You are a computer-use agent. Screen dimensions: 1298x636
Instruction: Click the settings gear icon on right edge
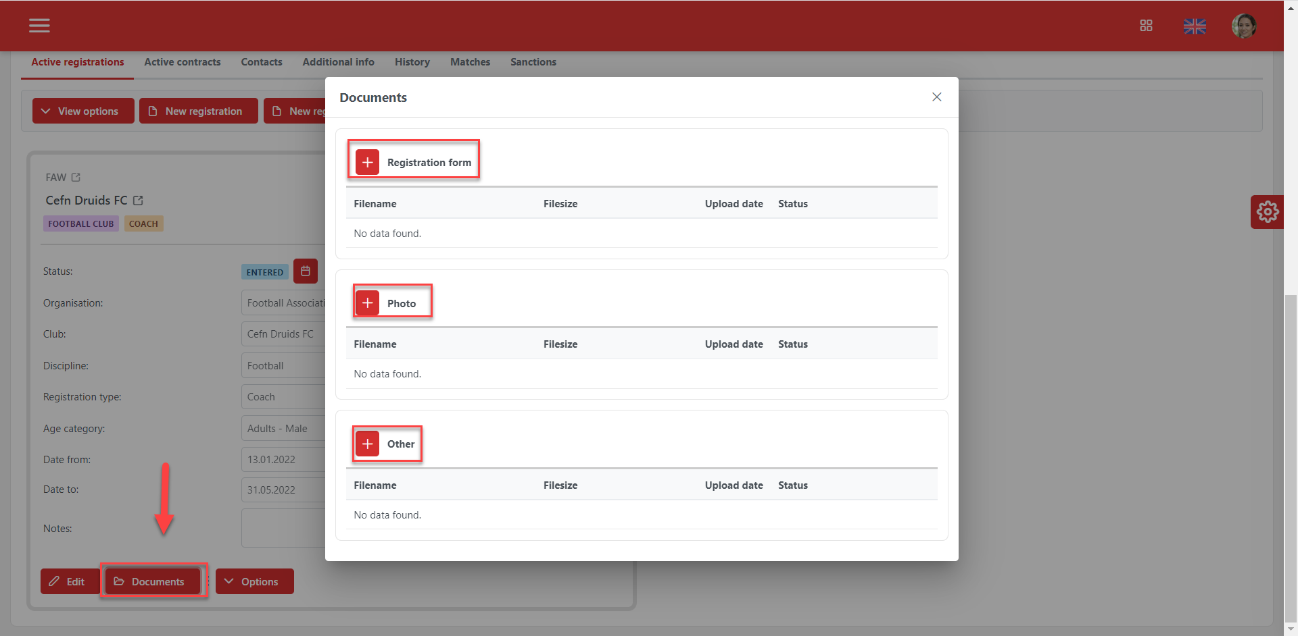(1267, 212)
